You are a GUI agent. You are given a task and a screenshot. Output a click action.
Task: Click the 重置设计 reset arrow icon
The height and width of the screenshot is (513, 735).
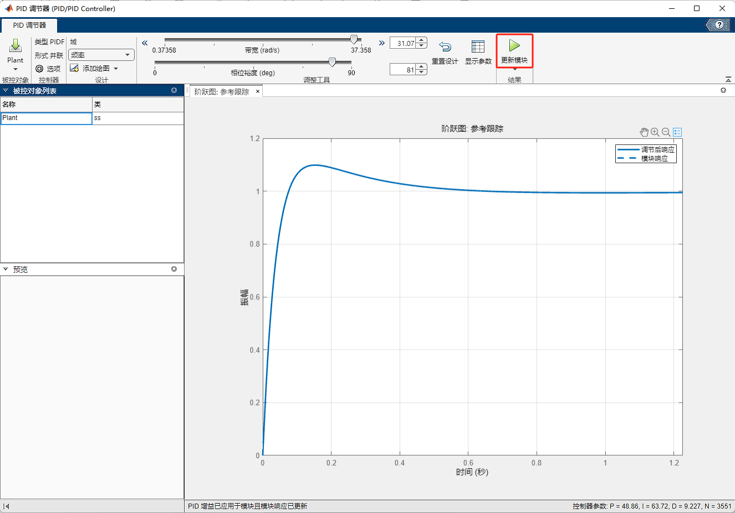pos(445,46)
